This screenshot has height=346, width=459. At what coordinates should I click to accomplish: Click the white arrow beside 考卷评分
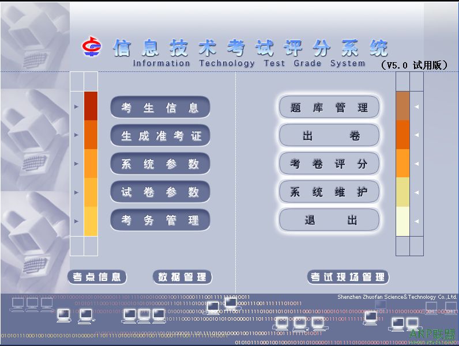pos(416,164)
